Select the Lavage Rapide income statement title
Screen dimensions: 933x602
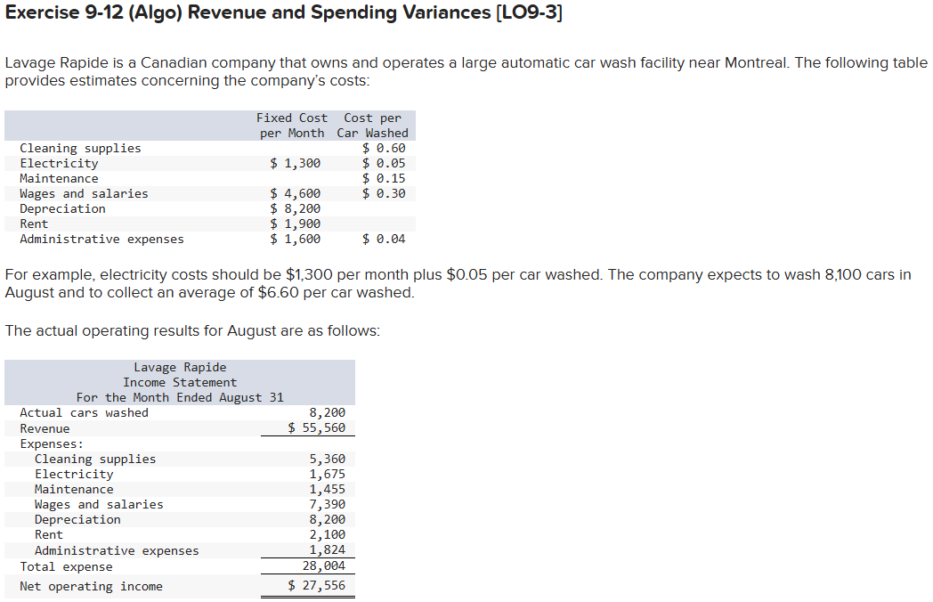pyautogui.click(x=180, y=367)
